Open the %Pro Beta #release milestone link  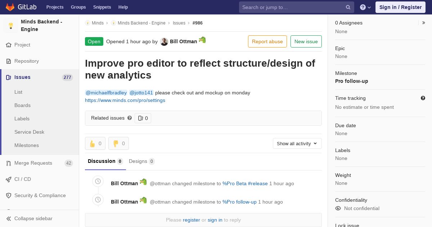tap(245, 184)
